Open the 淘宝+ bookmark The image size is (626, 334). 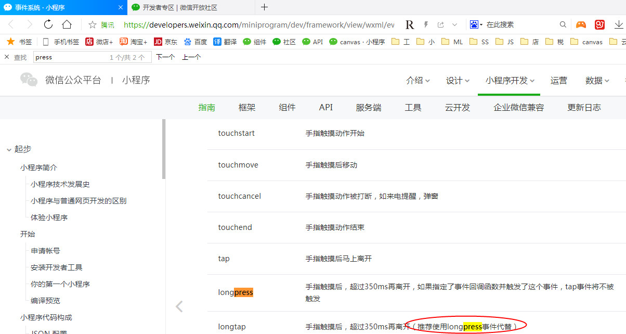[133, 42]
